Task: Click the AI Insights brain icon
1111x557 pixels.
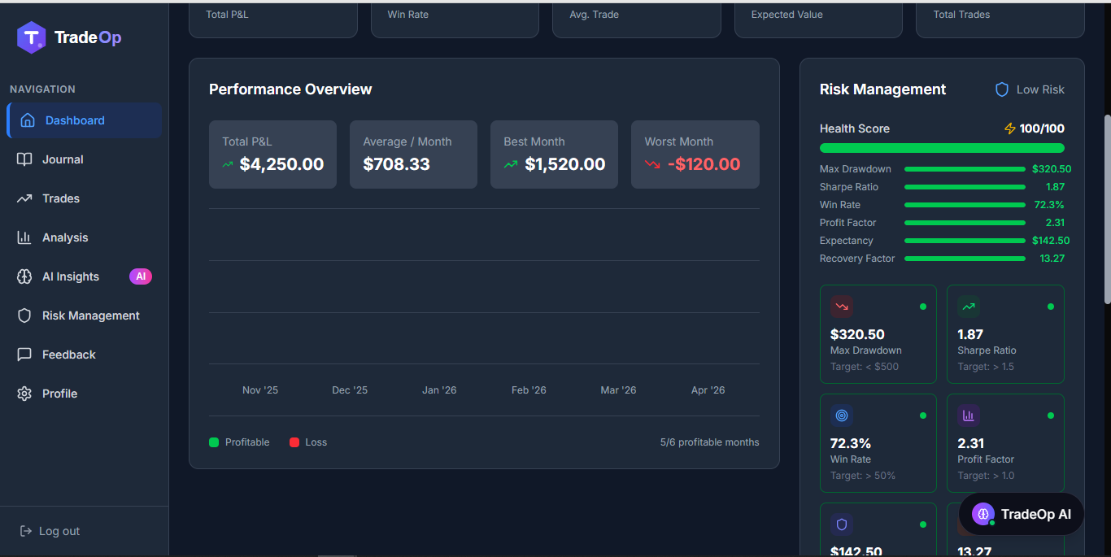Action: pyautogui.click(x=25, y=276)
